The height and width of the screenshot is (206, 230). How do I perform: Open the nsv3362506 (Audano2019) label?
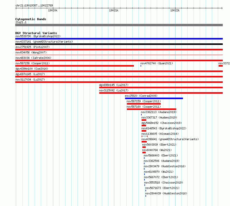[162, 161]
